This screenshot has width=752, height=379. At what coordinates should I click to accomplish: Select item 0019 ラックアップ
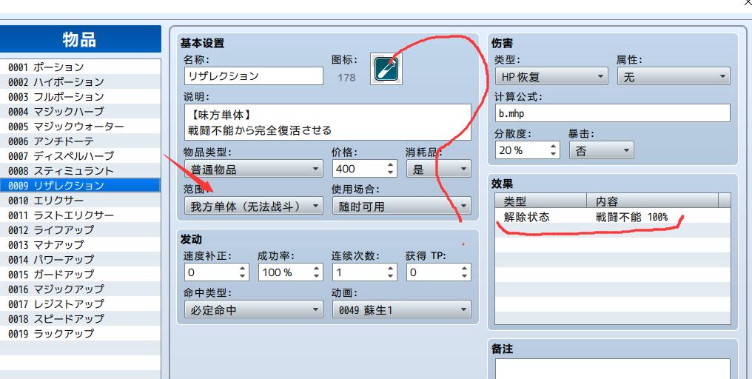point(81,333)
